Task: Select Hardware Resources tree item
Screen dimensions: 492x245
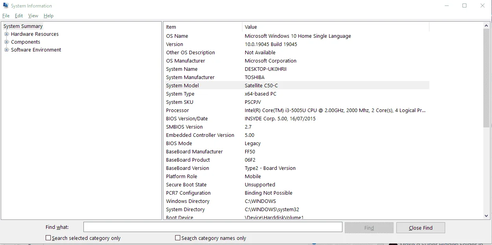Action: pyautogui.click(x=35, y=34)
